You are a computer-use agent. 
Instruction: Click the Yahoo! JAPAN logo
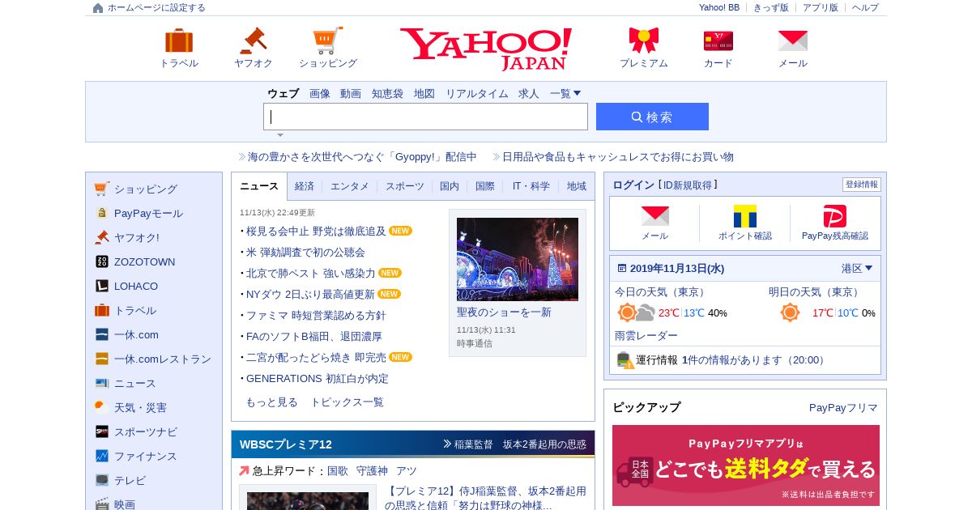485,49
